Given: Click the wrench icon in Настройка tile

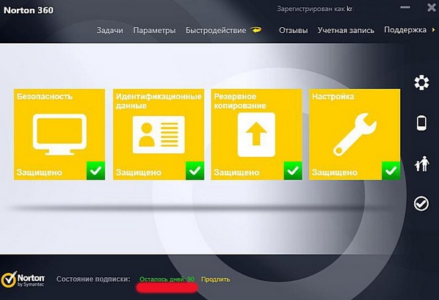Looking at the screenshot, I should point(355,134).
